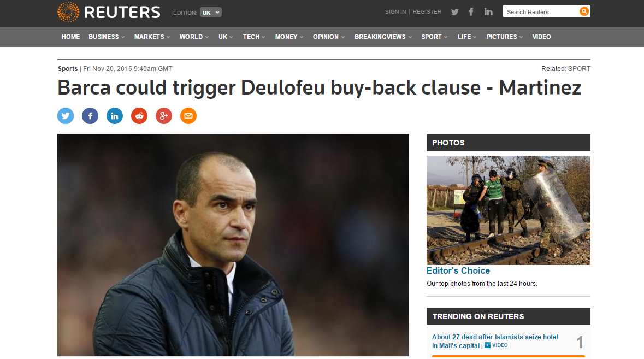Open Reuters Twitter page from header icon
This screenshot has height=359, width=644.
(x=454, y=12)
